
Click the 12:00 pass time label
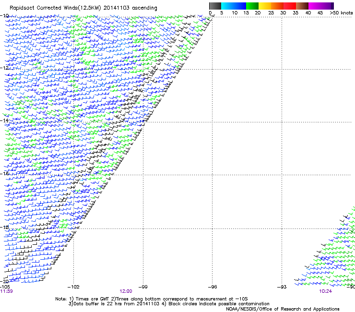(126, 291)
